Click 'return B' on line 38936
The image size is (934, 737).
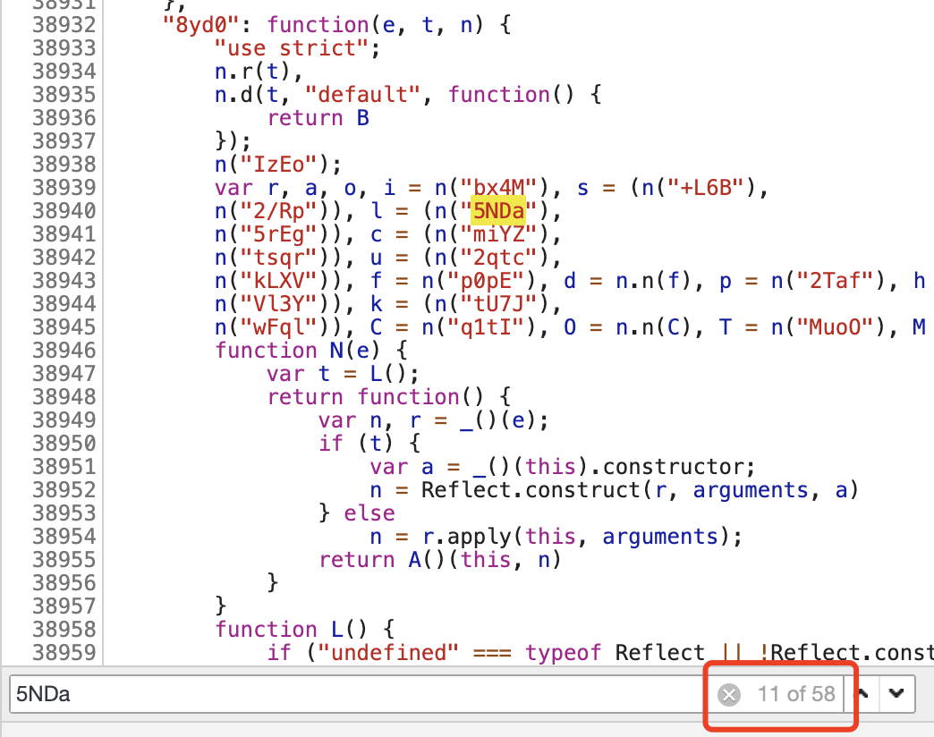[318, 118]
